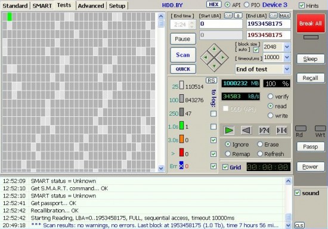Viewport: 328px width, 229px height.
Task: Toggle log checkbox for Err blocks
Action: point(213,166)
